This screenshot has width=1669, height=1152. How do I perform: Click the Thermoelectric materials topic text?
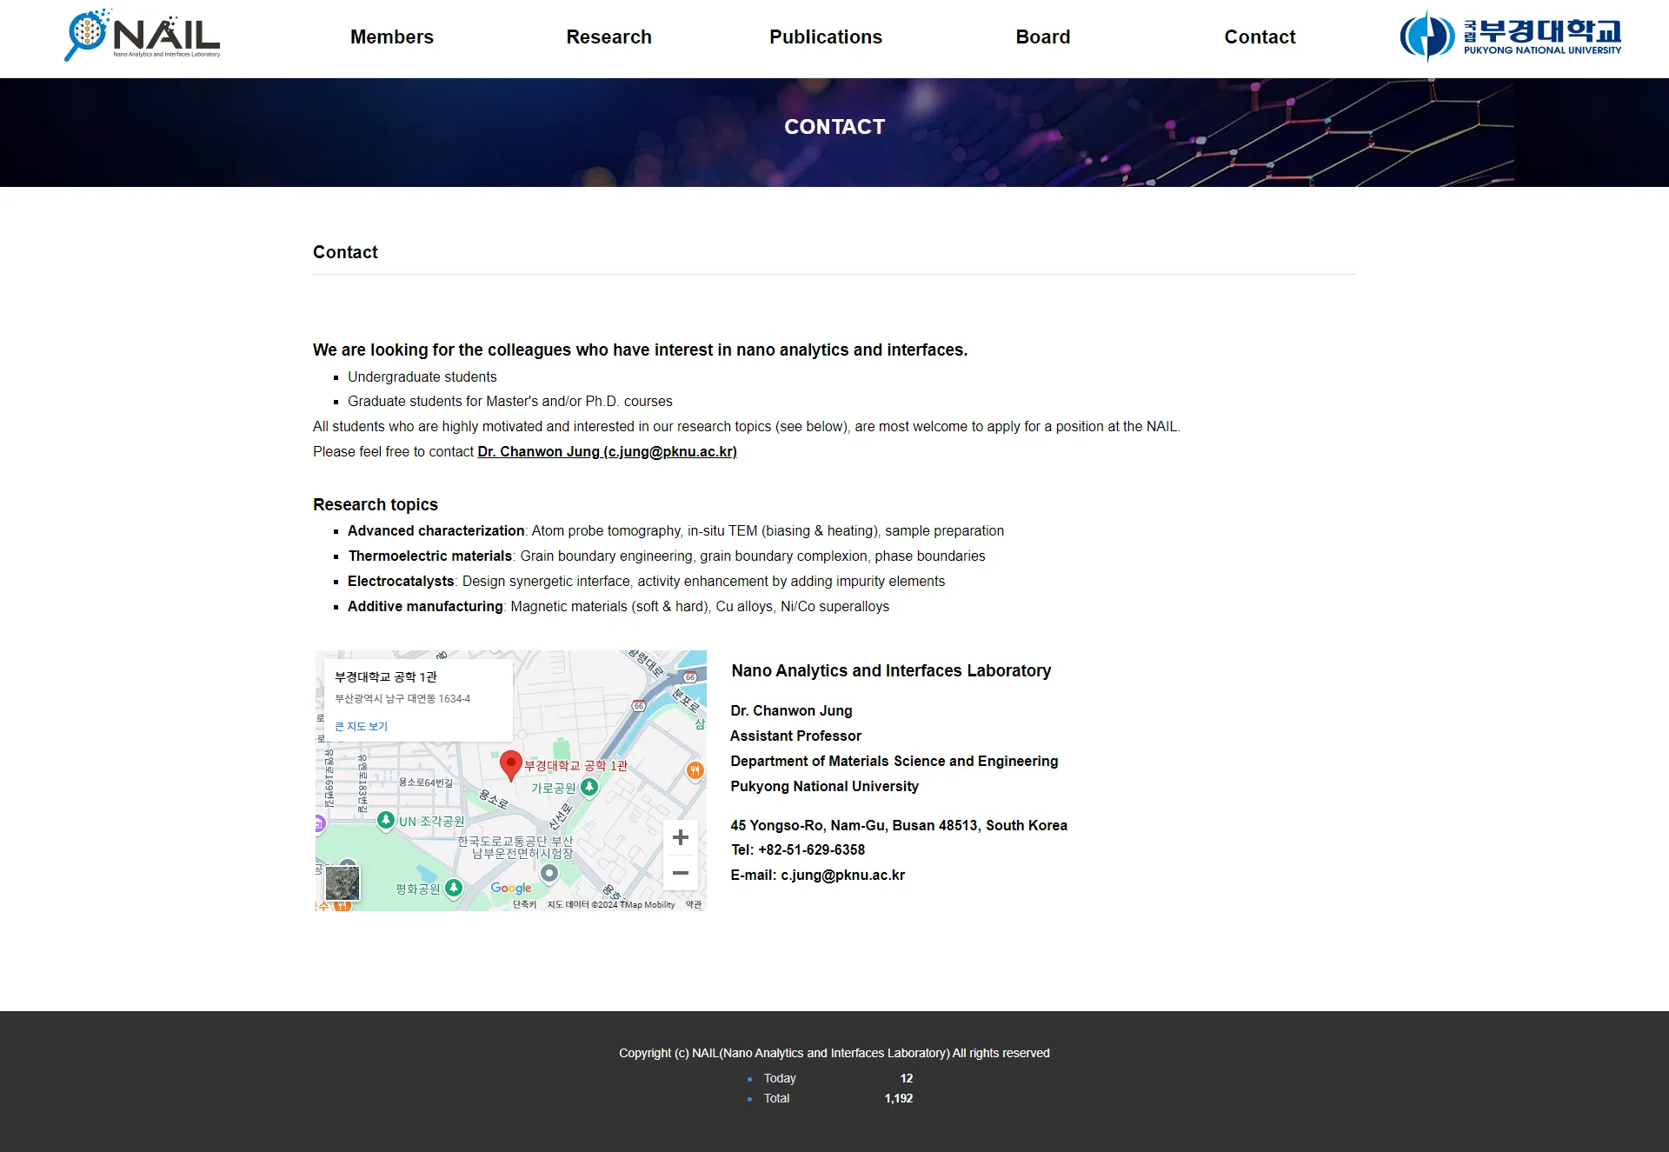click(667, 556)
